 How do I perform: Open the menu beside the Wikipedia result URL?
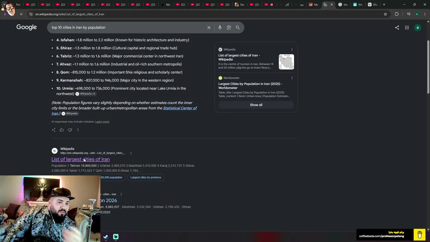point(131,153)
